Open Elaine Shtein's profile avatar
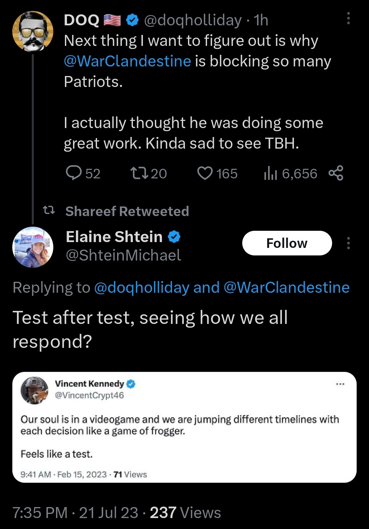The width and height of the screenshot is (369, 529). tap(33, 247)
